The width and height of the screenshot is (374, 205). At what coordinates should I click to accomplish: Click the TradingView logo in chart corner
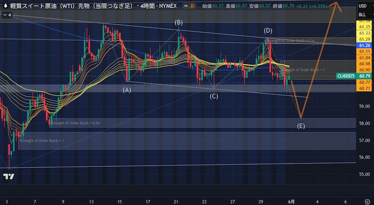(9, 177)
